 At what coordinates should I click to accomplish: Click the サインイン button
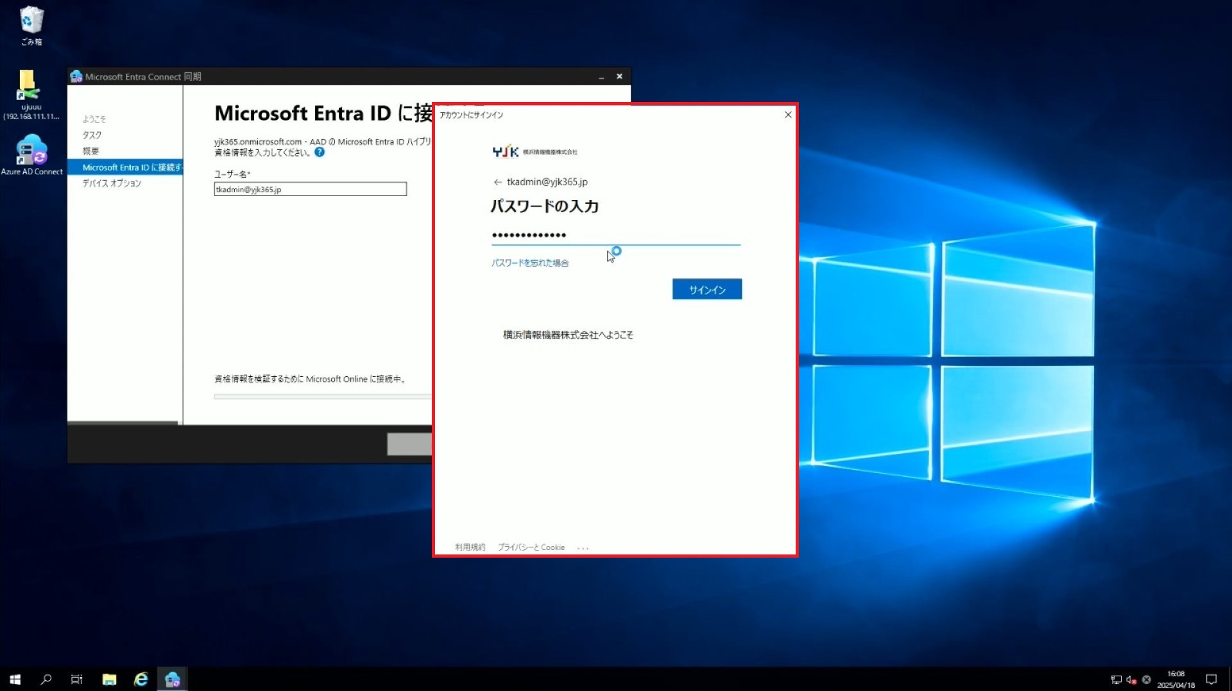[707, 289]
